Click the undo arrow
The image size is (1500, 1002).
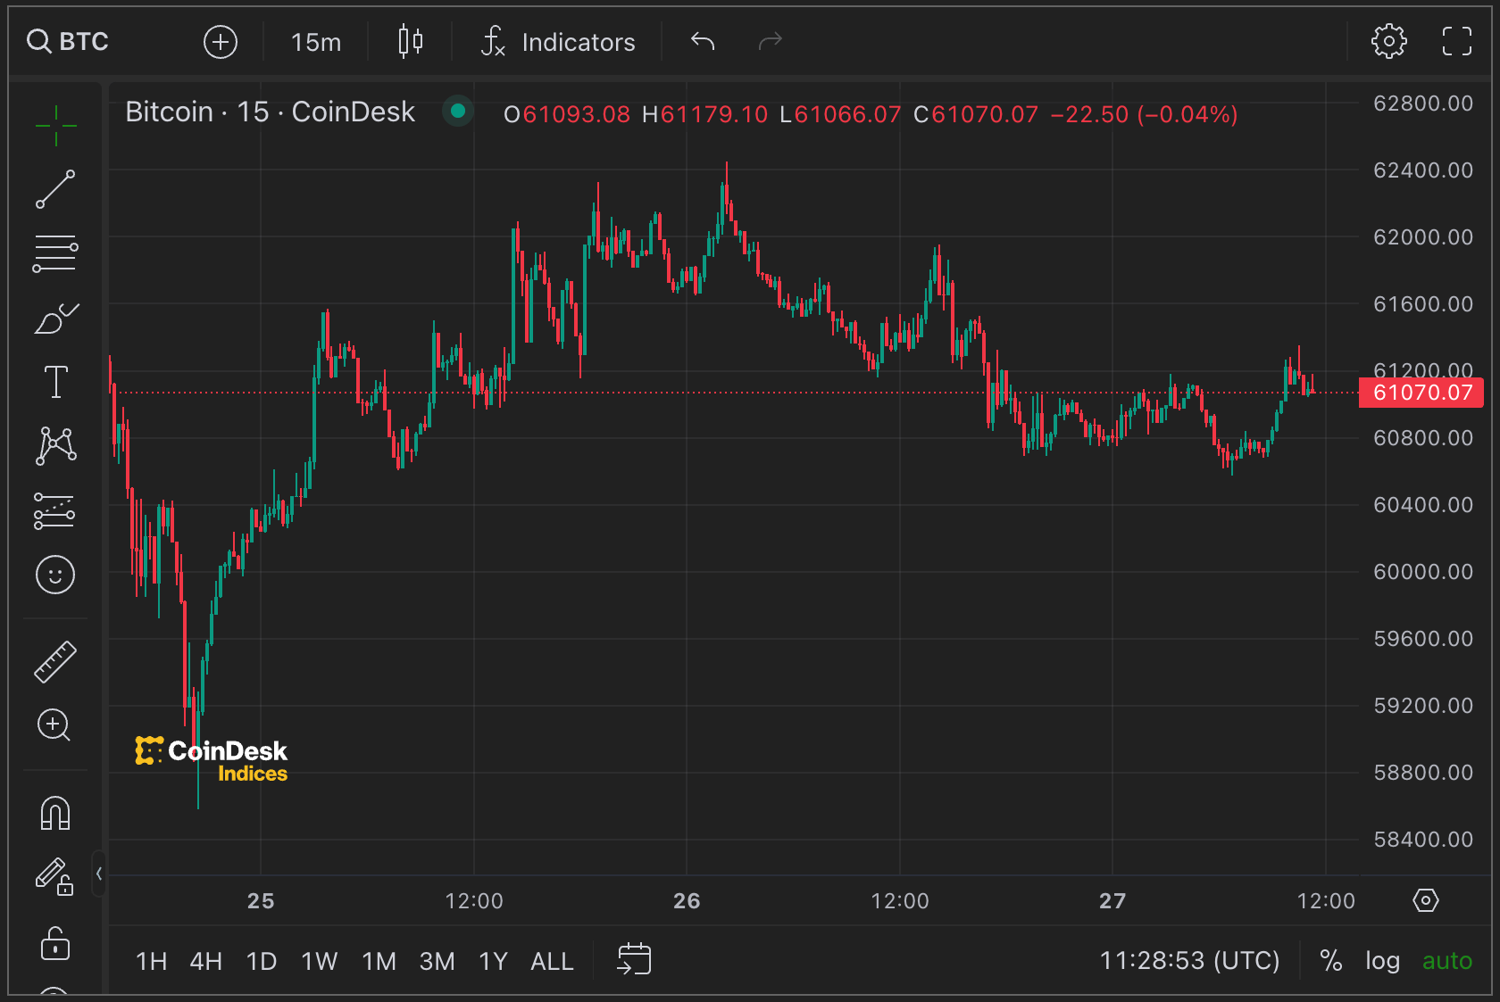click(x=703, y=41)
